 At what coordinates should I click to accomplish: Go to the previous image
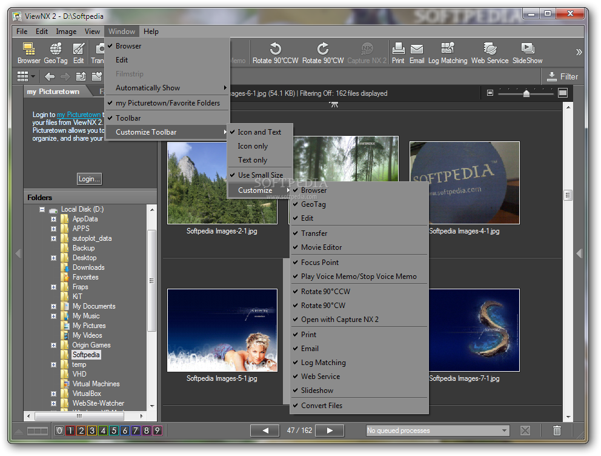[x=265, y=431]
